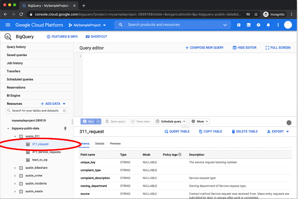Viewport: 298px width, 199px height.
Task: Run the query
Action: (88, 122)
